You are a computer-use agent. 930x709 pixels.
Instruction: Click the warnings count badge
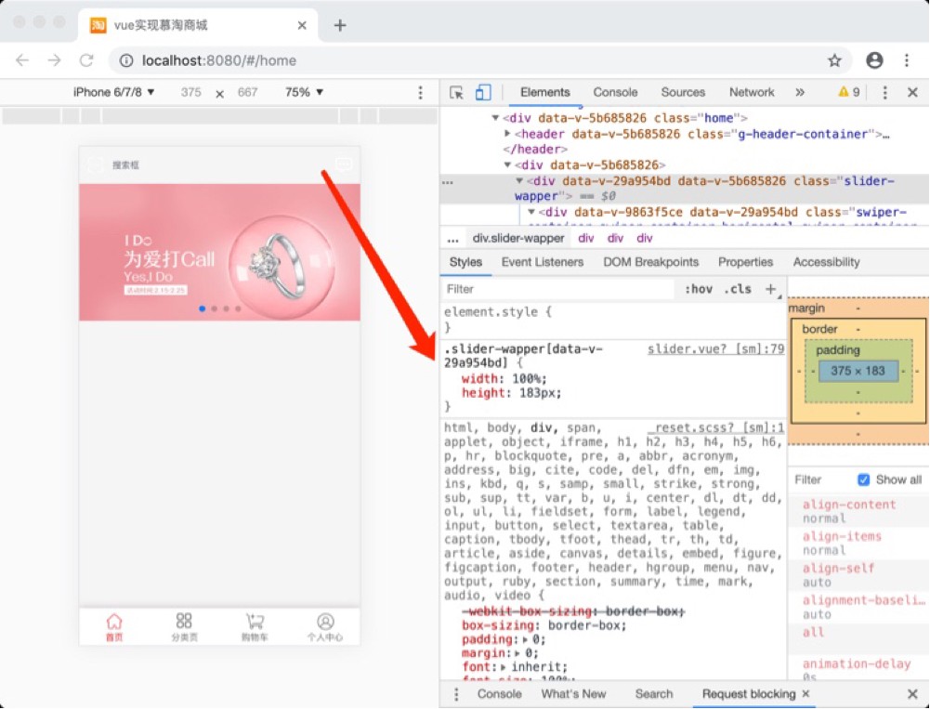point(849,93)
